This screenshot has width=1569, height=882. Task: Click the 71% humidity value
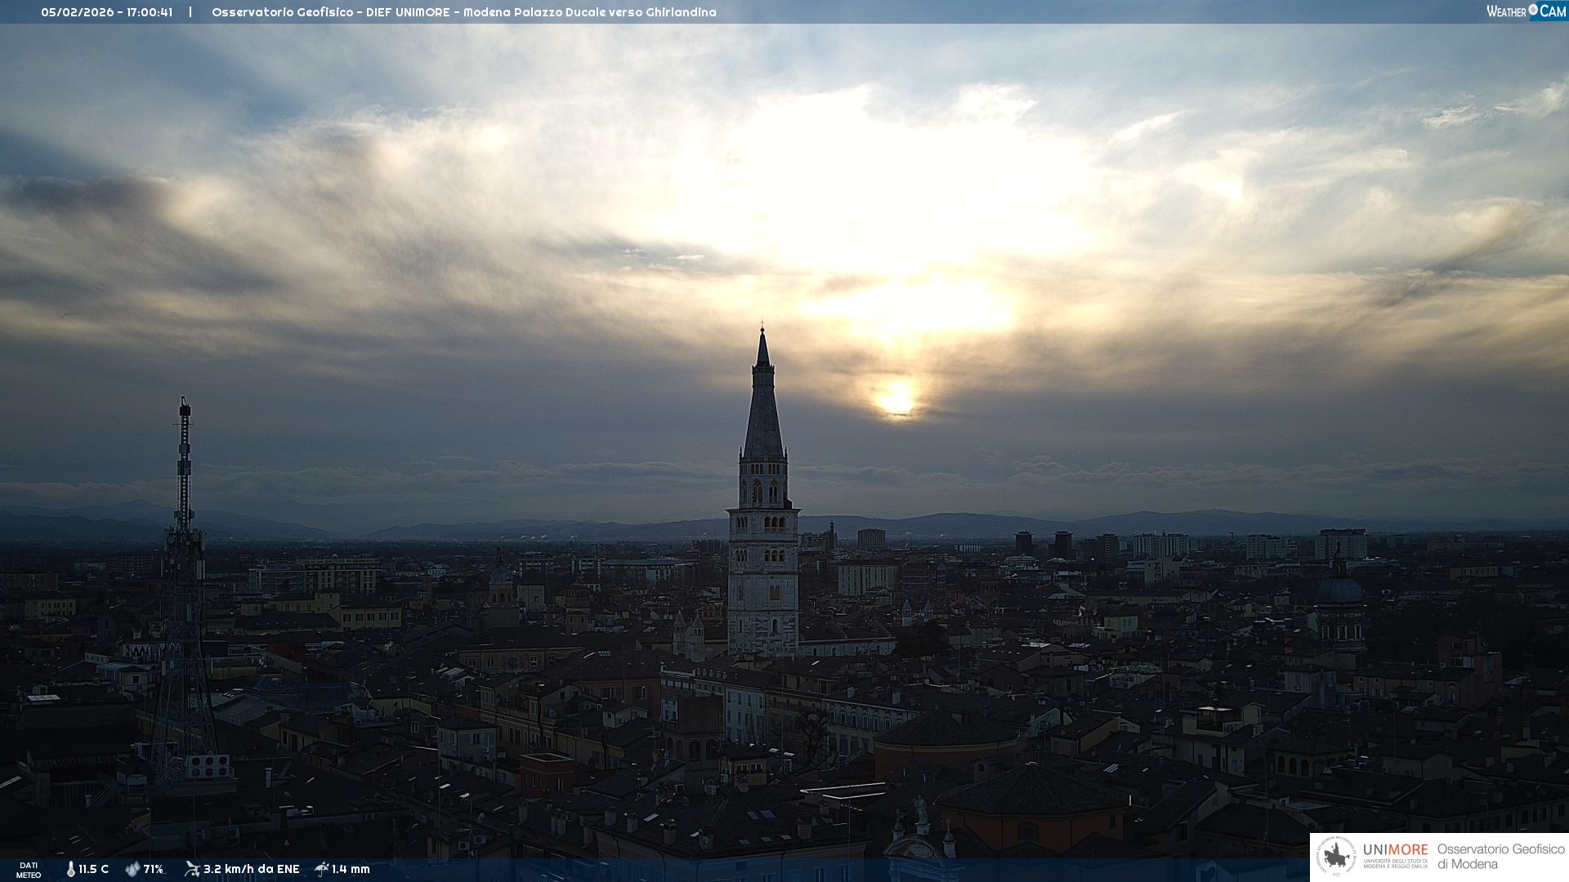point(153,869)
